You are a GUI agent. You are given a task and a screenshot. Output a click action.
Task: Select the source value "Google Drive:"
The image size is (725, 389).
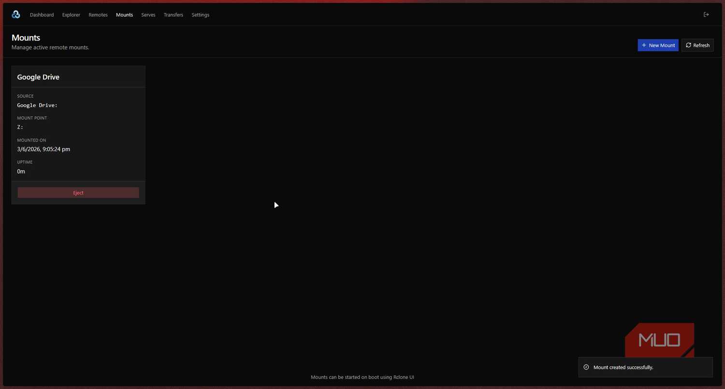(x=37, y=105)
